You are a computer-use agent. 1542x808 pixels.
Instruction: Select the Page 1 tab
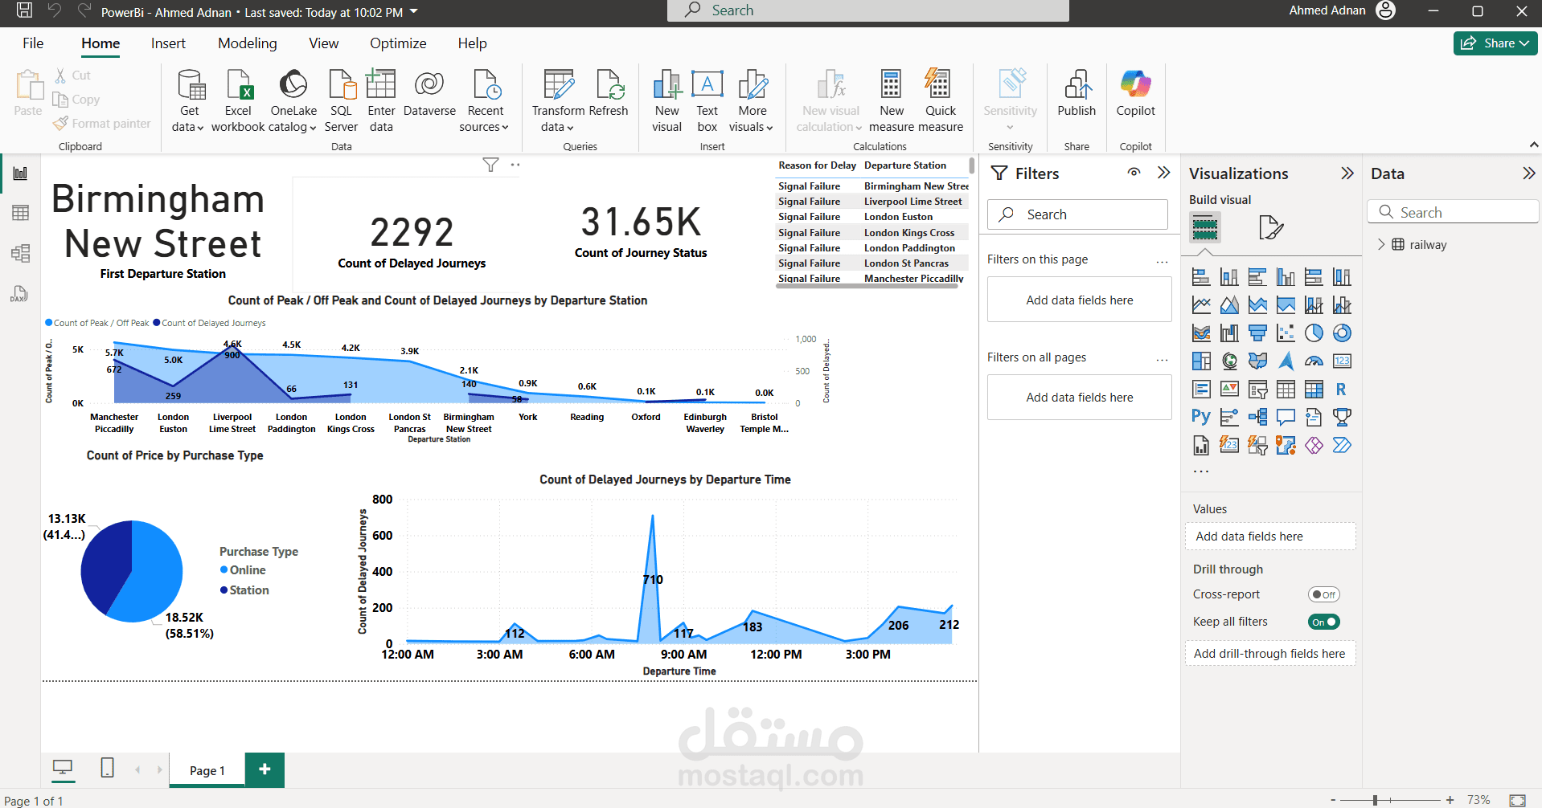[x=207, y=770]
